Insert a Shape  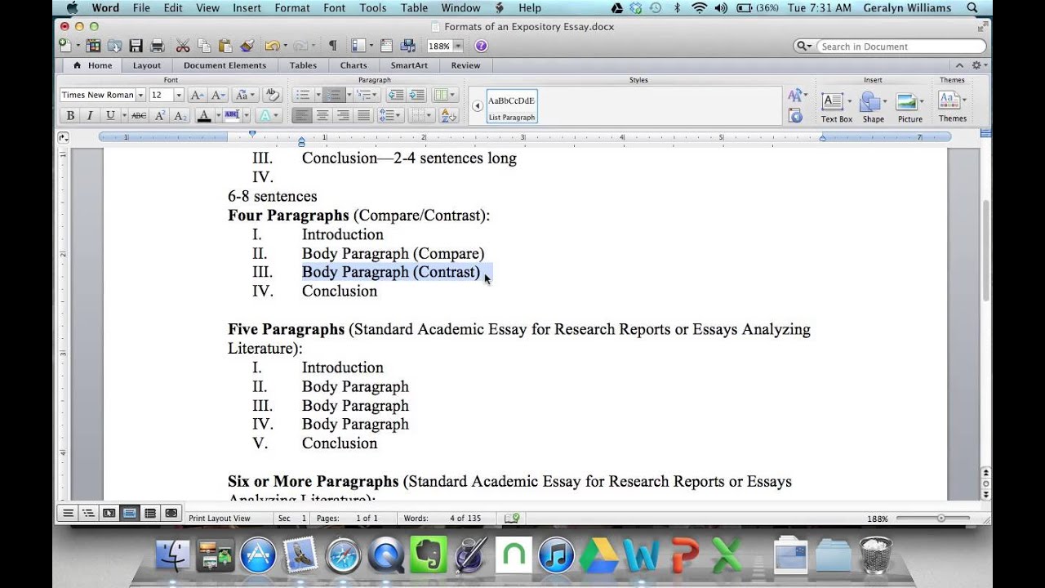coord(873,107)
